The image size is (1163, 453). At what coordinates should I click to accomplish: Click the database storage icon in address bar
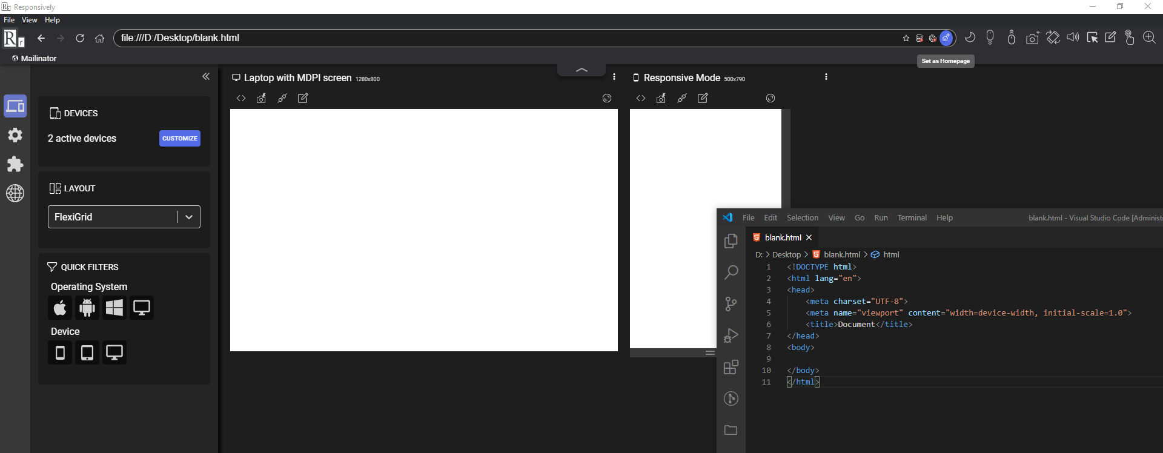pos(919,38)
